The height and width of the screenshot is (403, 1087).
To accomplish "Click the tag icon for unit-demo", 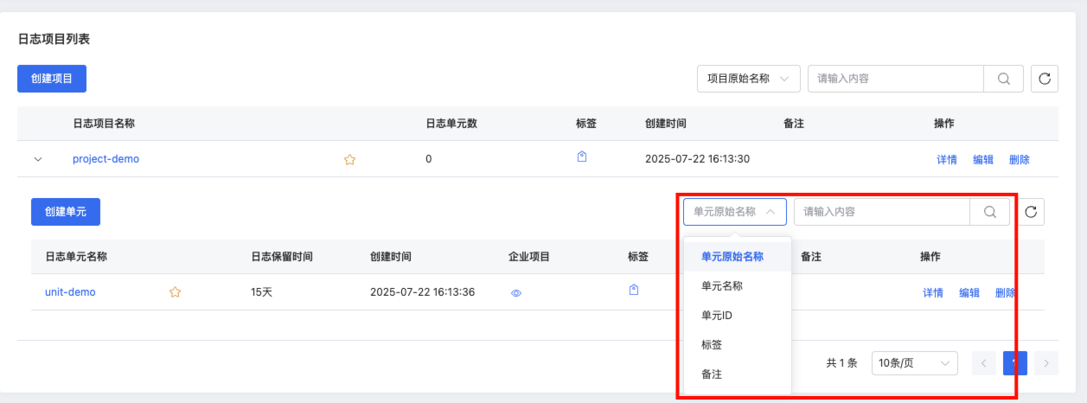I will click(x=634, y=290).
